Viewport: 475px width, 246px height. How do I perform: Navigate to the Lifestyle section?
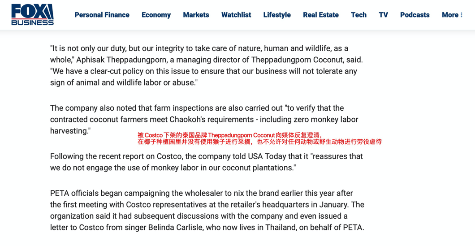tap(277, 15)
